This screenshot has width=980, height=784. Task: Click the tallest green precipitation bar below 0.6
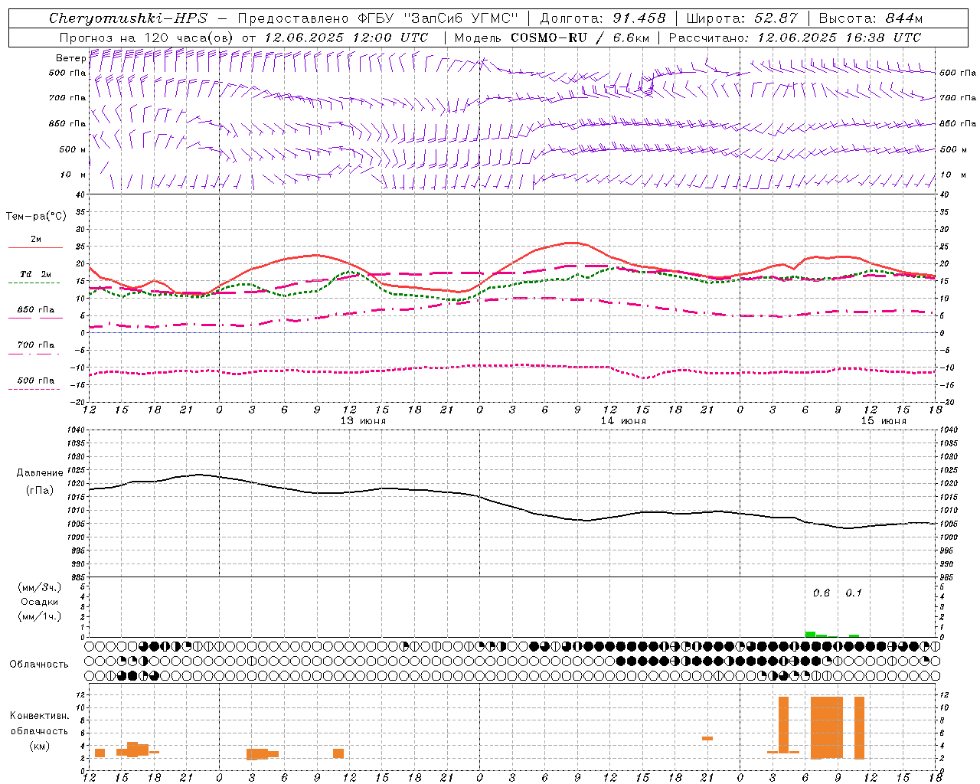[x=810, y=634]
